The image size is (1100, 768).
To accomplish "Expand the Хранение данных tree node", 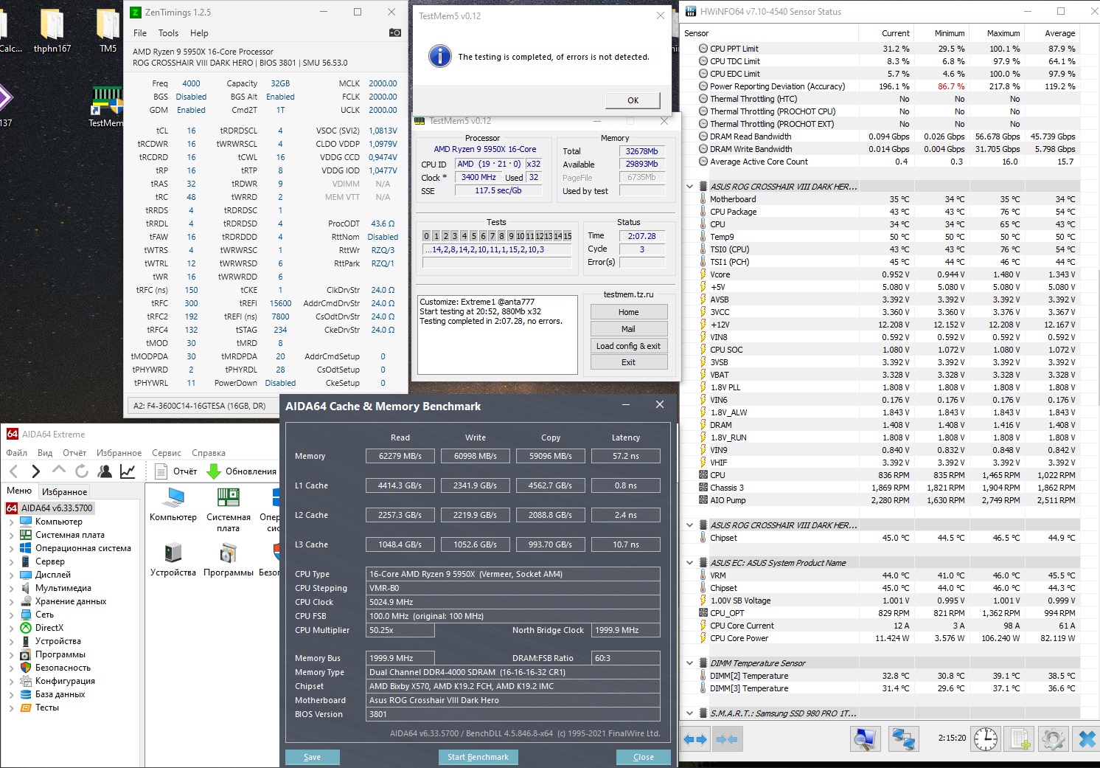I will 11,601.
